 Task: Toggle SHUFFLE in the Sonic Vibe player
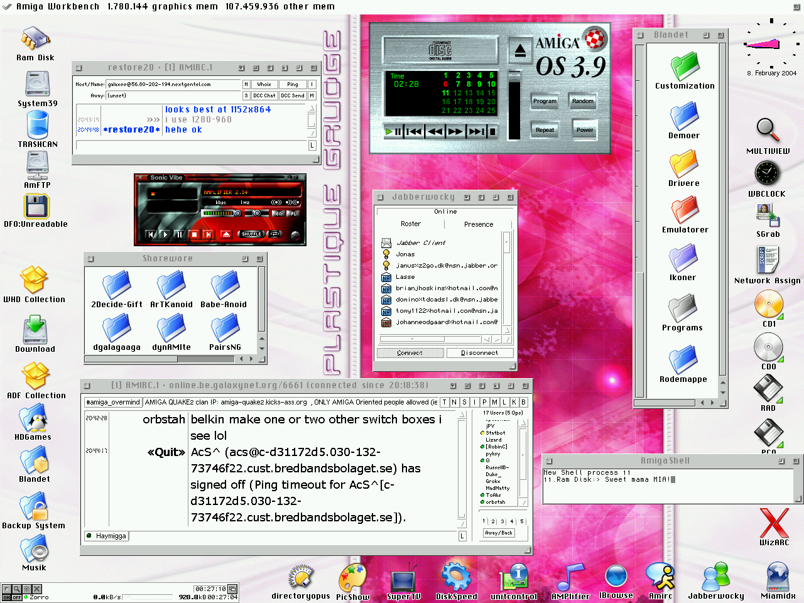(x=251, y=234)
